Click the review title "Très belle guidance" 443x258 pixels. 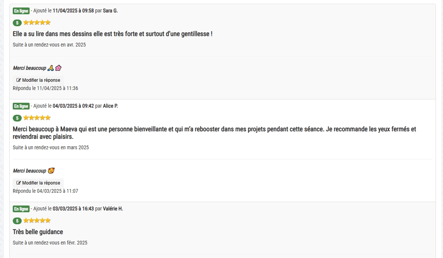pyautogui.click(x=38, y=232)
